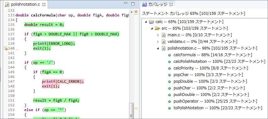Select 'toPolishNotation -- 100% [23/23 ステートメント]' row
This screenshot has width=268, height=119.
point(218,108)
